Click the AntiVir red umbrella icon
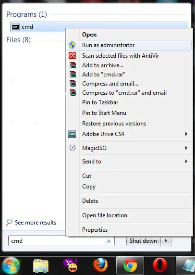Image resolution: width=195 pixels, height=275 pixels. [72, 56]
